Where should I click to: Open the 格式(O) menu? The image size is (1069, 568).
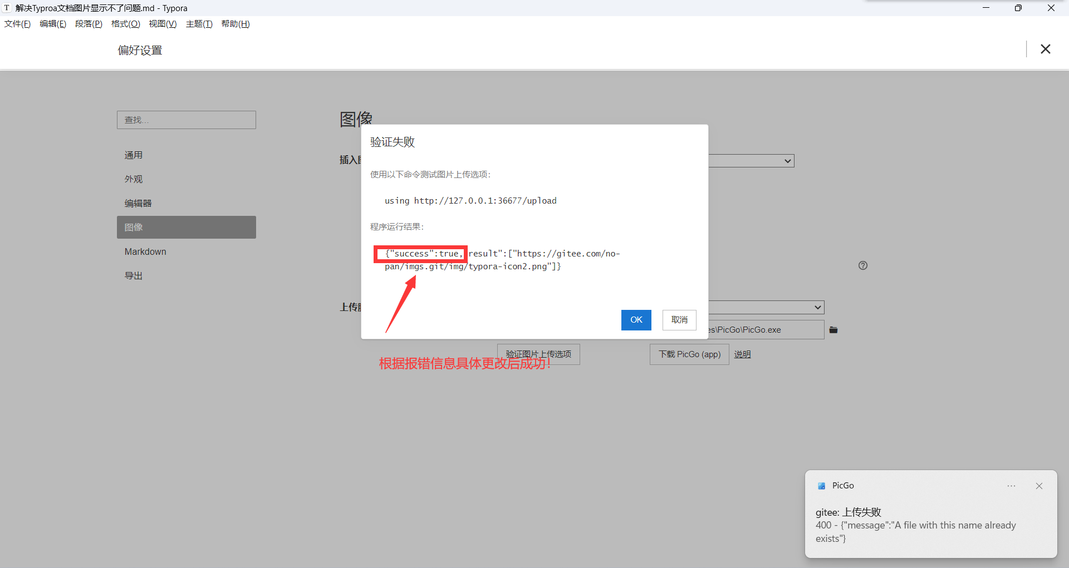125,24
